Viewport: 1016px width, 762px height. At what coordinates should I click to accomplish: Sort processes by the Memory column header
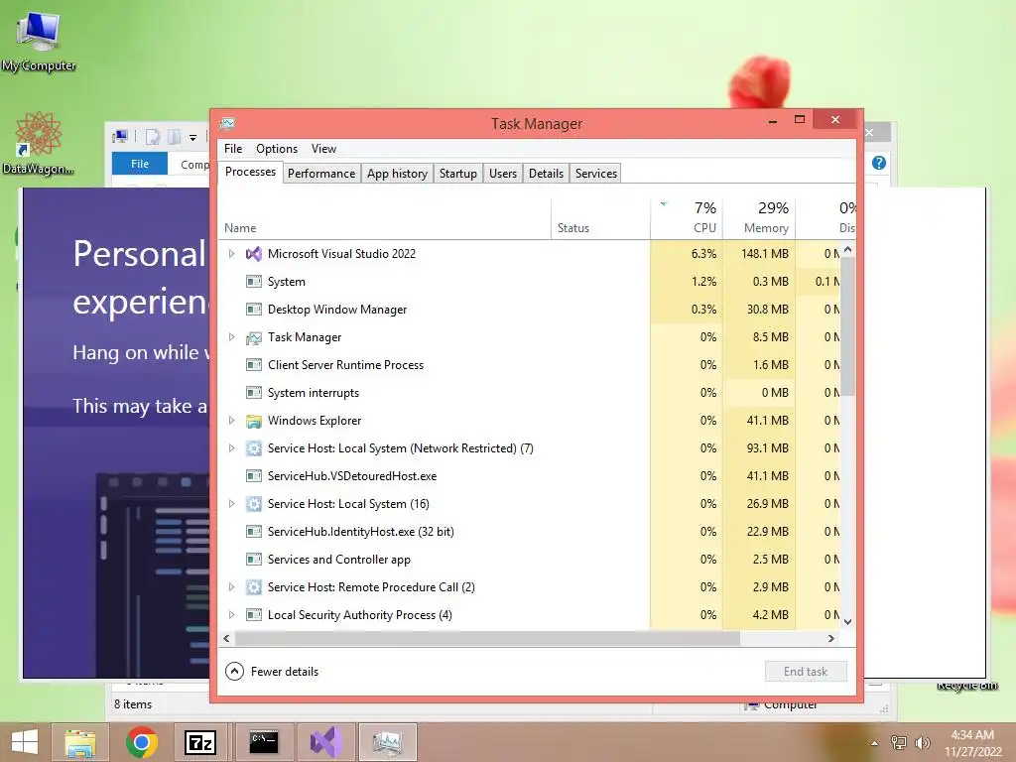point(759,217)
